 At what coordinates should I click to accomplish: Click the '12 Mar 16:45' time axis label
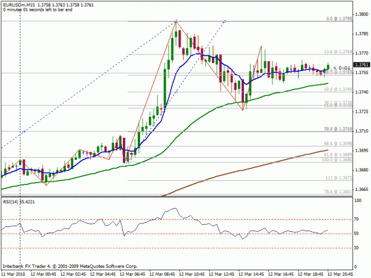pyautogui.click(x=281, y=274)
